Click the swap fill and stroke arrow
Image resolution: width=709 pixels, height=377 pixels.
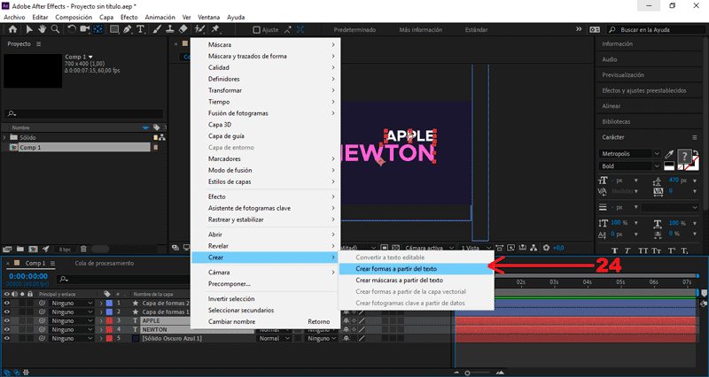point(696,153)
